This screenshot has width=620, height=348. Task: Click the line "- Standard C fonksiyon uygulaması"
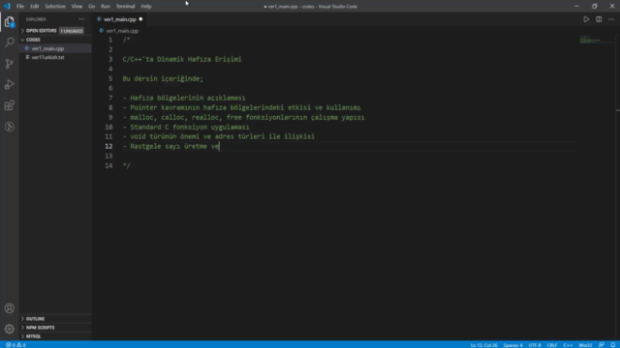coord(186,127)
